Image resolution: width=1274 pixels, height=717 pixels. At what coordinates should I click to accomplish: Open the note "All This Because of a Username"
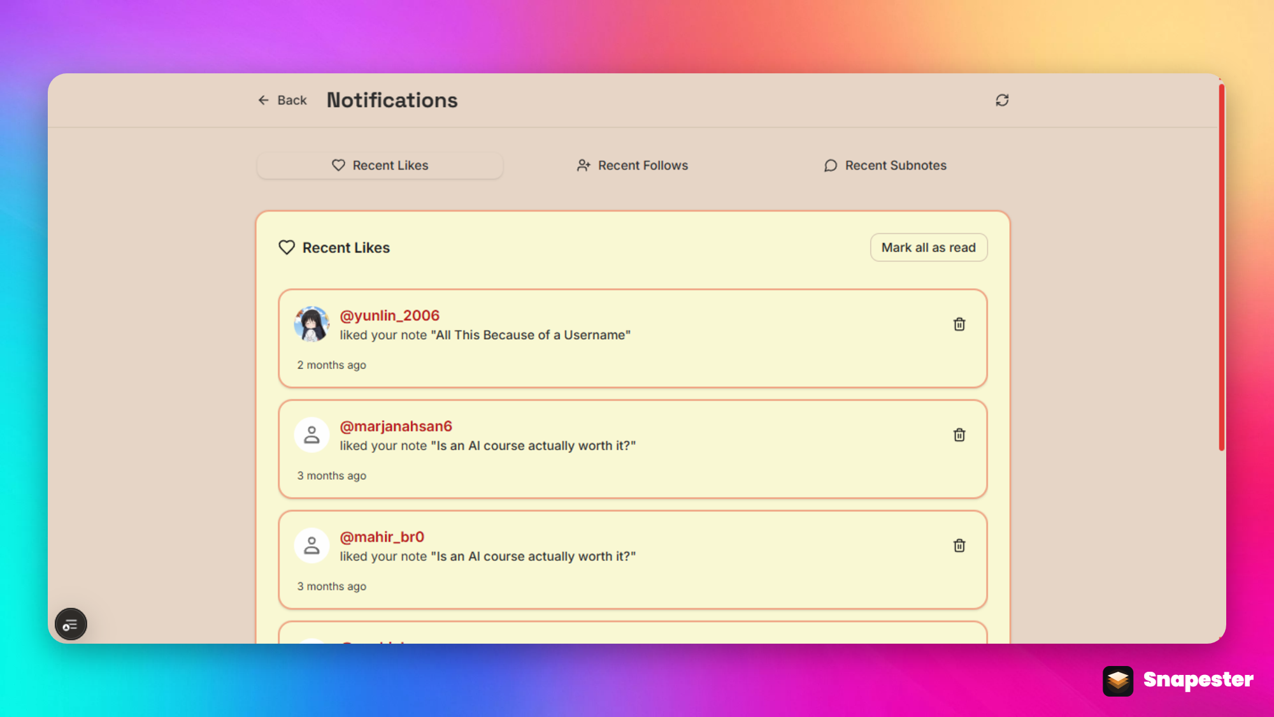click(x=530, y=335)
